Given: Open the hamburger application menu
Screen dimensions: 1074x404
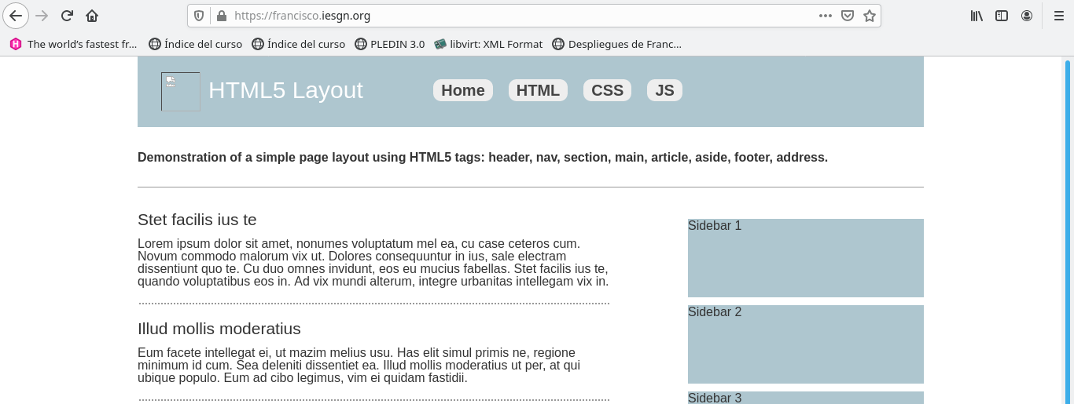Looking at the screenshot, I should (1058, 16).
